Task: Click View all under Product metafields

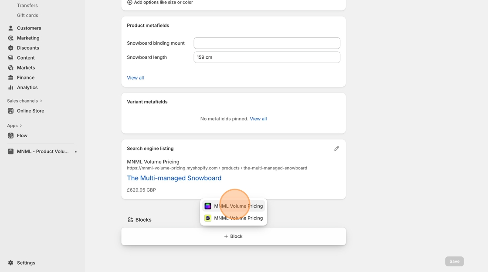Action: (135, 78)
